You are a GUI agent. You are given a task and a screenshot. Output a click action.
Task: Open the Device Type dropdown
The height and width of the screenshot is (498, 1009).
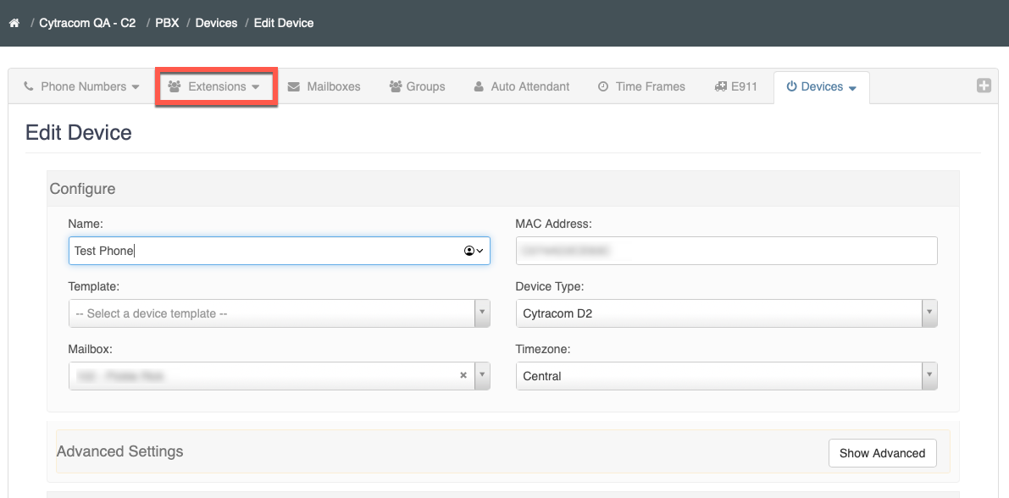(726, 313)
